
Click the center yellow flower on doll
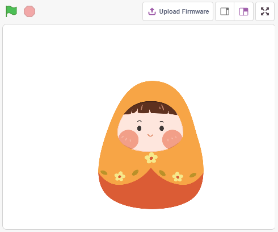coord(151,158)
